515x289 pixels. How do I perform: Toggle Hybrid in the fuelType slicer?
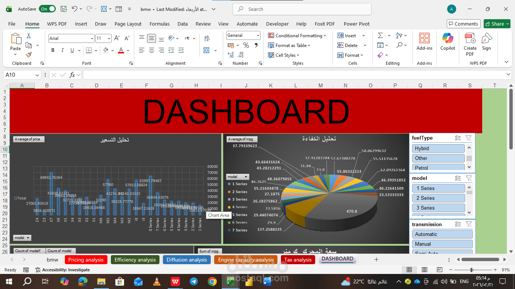pyautogui.click(x=438, y=148)
